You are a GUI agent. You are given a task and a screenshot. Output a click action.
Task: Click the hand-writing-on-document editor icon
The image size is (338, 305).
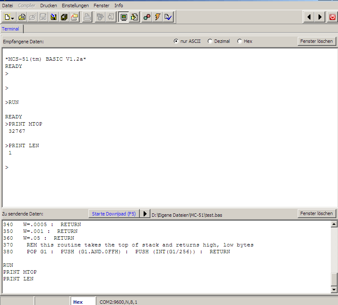134,17
